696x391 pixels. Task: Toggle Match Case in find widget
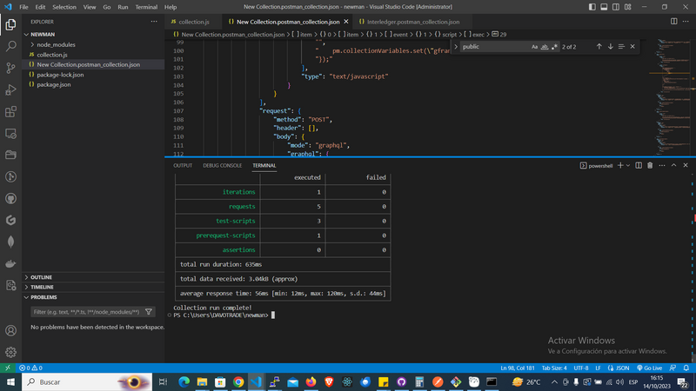click(534, 47)
